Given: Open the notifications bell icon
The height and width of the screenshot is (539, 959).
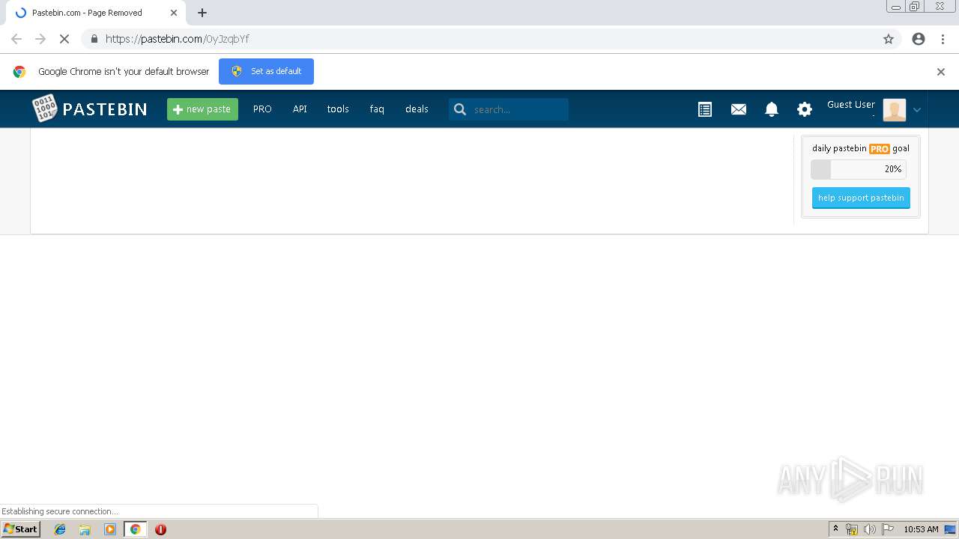Looking at the screenshot, I should (x=772, y=109).
